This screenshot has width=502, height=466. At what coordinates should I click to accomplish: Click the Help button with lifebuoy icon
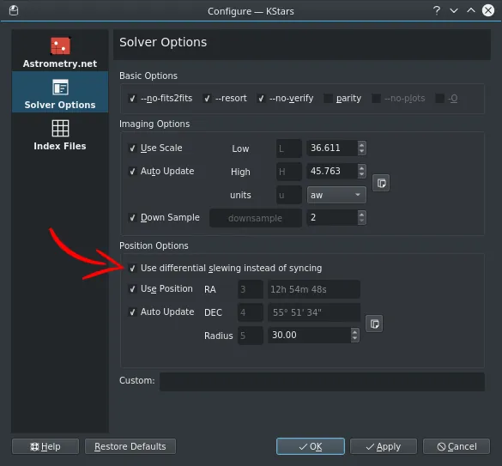45,446
